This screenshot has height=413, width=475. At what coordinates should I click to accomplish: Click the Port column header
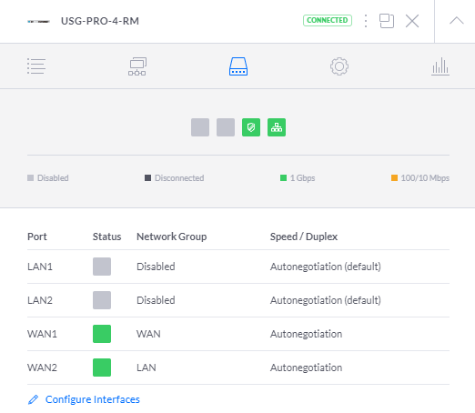click(37, 237)
